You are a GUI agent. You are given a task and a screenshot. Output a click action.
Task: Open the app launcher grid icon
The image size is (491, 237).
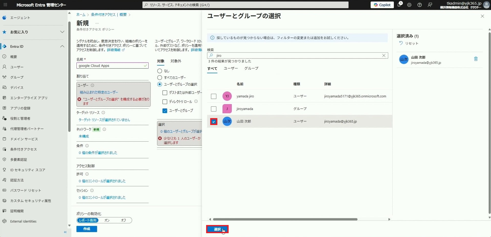click(x=5, y=5)
